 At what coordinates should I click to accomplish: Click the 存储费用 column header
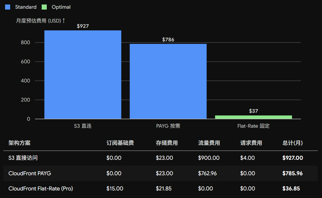coord(167,143)
